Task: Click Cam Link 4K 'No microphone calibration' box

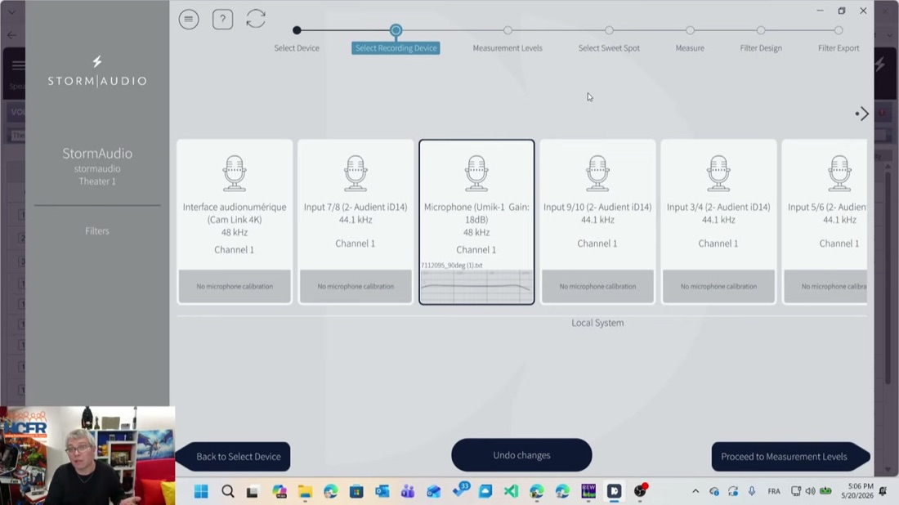Action: 235,286
